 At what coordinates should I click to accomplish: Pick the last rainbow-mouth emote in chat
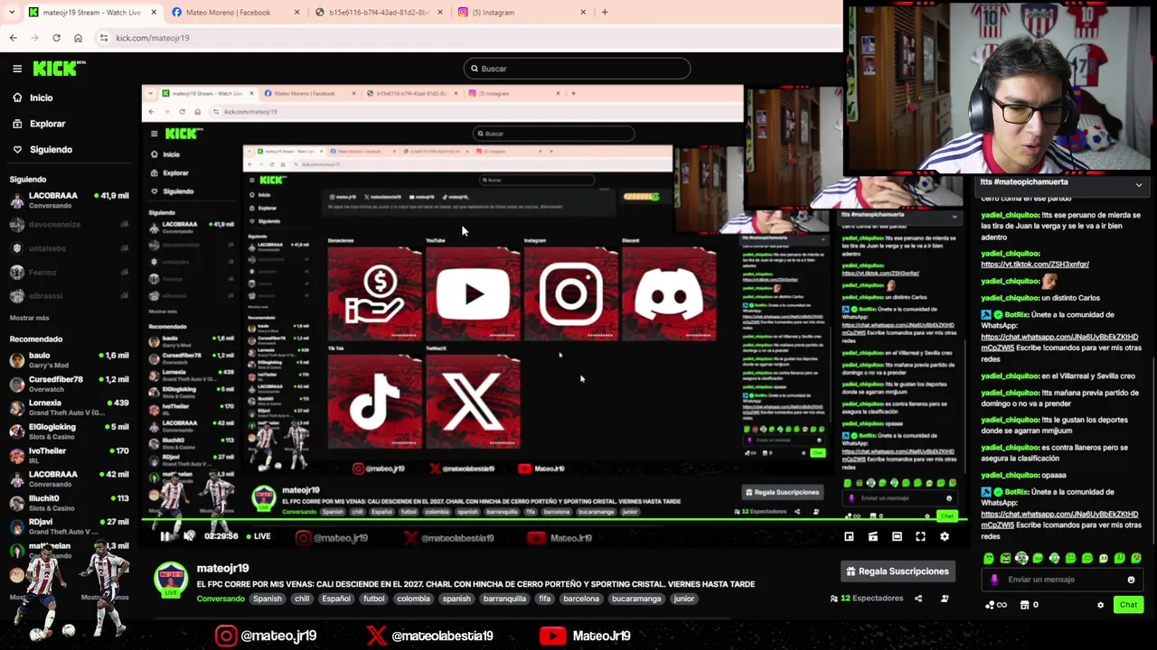click(x=1136, y=558)
